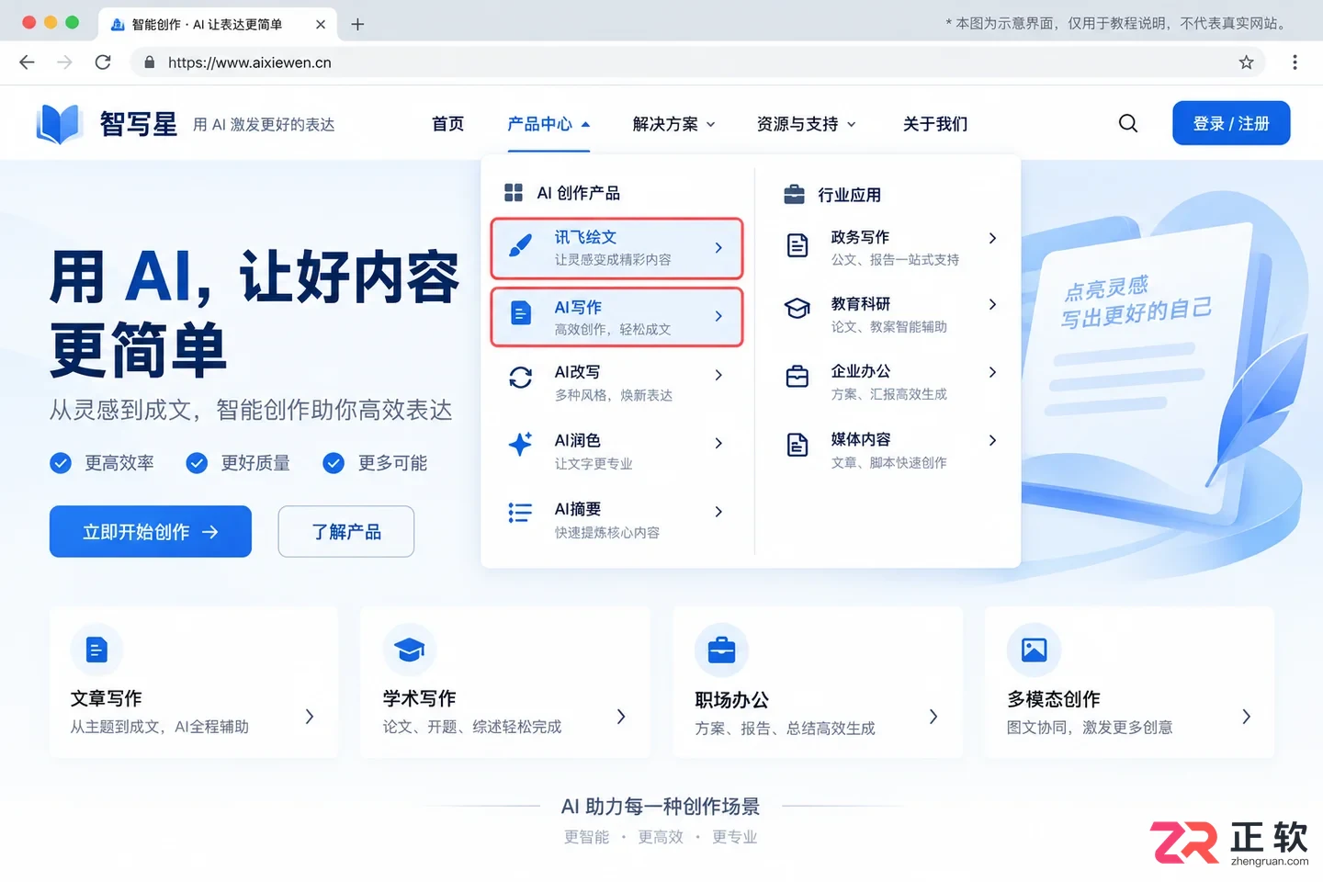
Task: Click the 文章写作 card document icon
Action: 96,650
